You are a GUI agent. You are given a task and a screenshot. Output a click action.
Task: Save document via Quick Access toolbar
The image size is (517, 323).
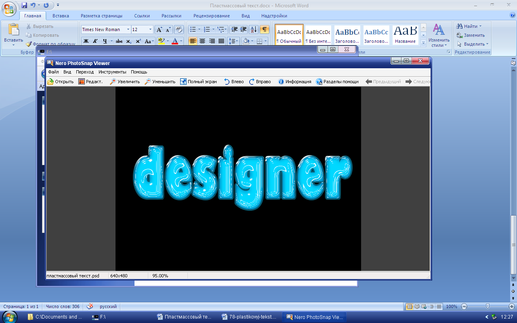24,5
